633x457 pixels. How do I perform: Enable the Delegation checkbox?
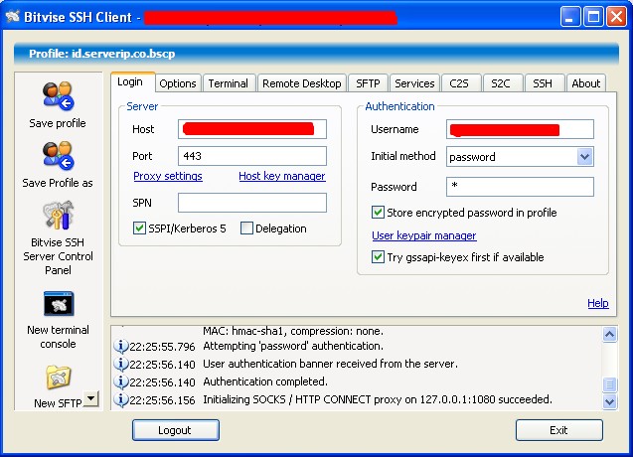pos(246,228)
